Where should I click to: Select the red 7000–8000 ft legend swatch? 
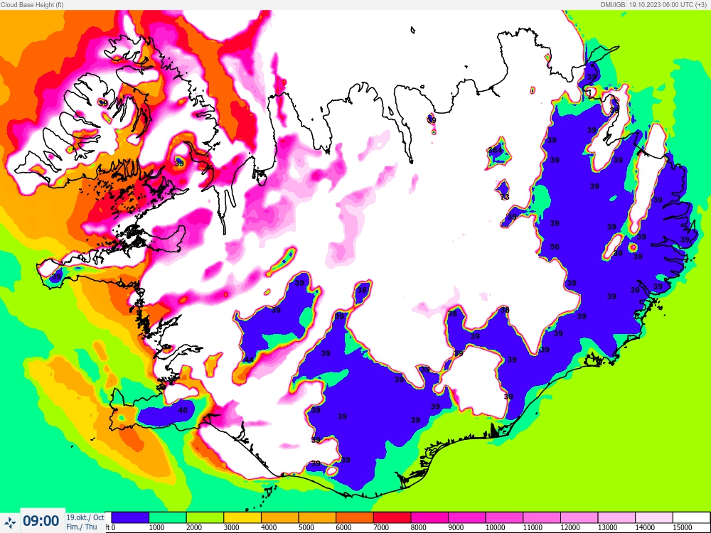392,517
